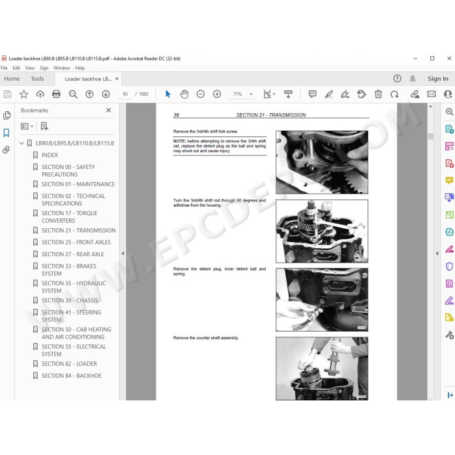This screenshot has height=455, width=455.
Task: Open SECTION 00 - SAFETY PRECAUTIONS bookmark
Action: click(x=68, y=170)
